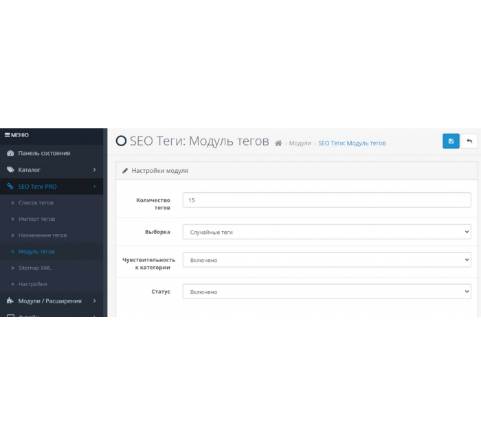Click the Выборка label
The width and height of the screenshot is (481, 446).
(x=157, y=232)
